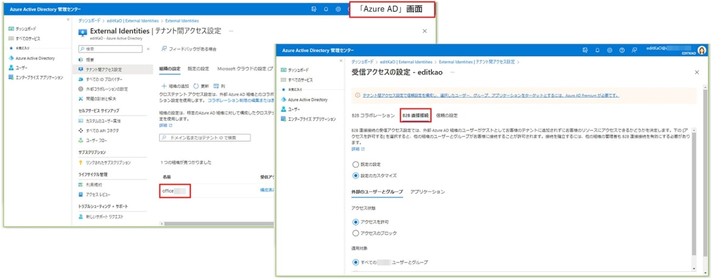Viewport: 712px width, 279px height.
Task: Click the Azure AD Premium notice link
Action: click(491, 95)
